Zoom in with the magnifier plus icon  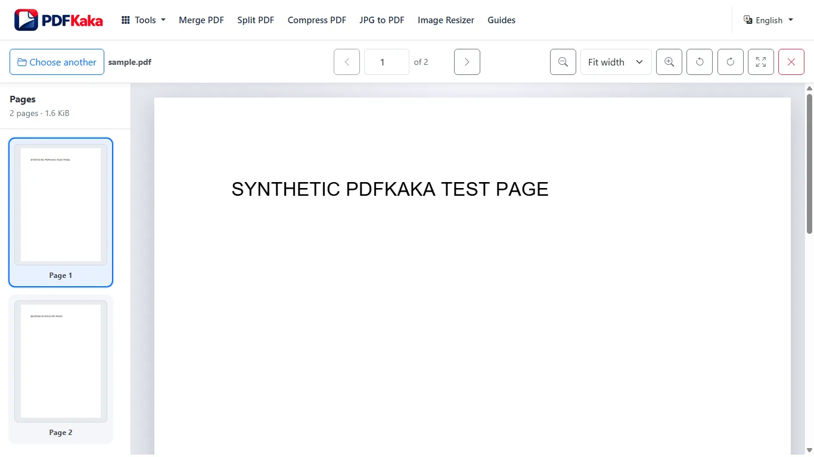[x=669, y=62]
